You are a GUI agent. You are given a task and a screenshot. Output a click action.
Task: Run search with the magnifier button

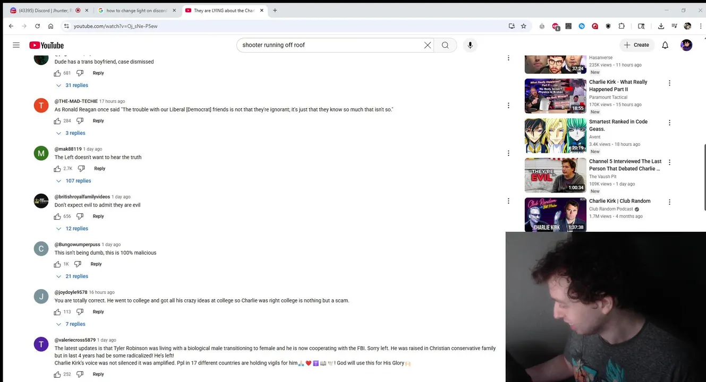point(445,45)
